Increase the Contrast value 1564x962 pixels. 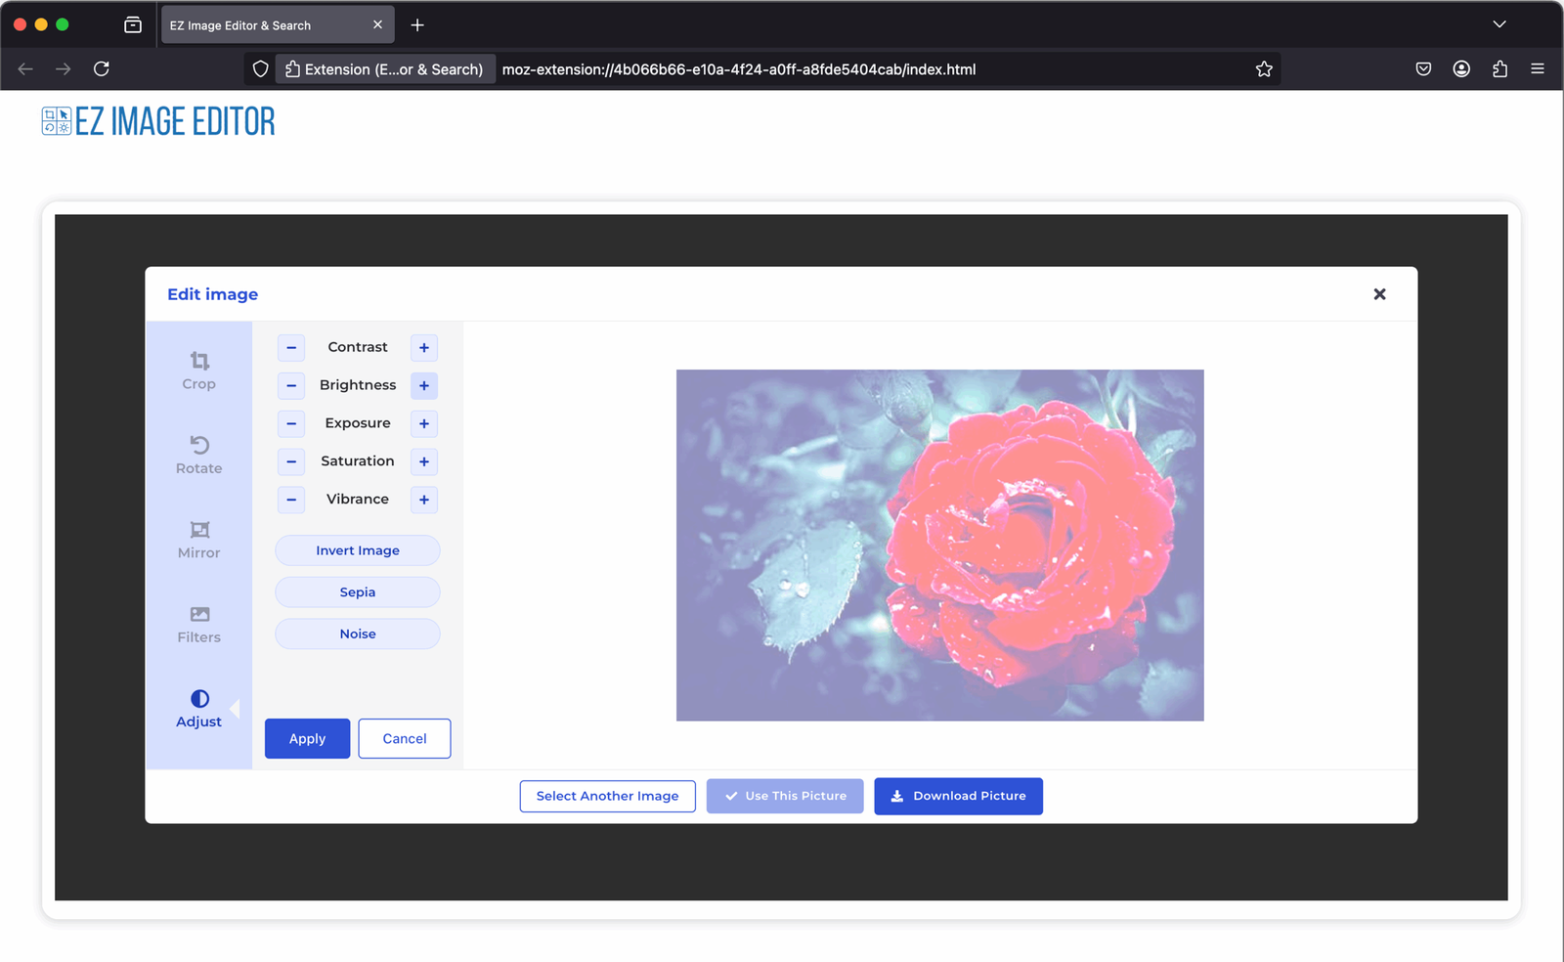coord(424,348)
